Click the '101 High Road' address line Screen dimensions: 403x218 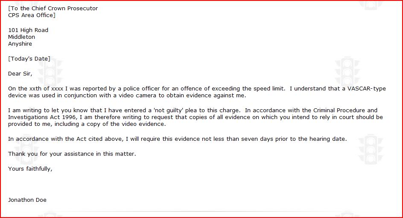click(x=28, y=30)
